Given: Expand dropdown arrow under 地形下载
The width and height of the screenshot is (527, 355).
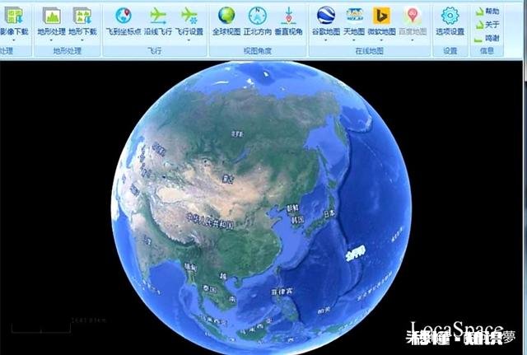Looking at the screenshot, I should pos(82,40).
